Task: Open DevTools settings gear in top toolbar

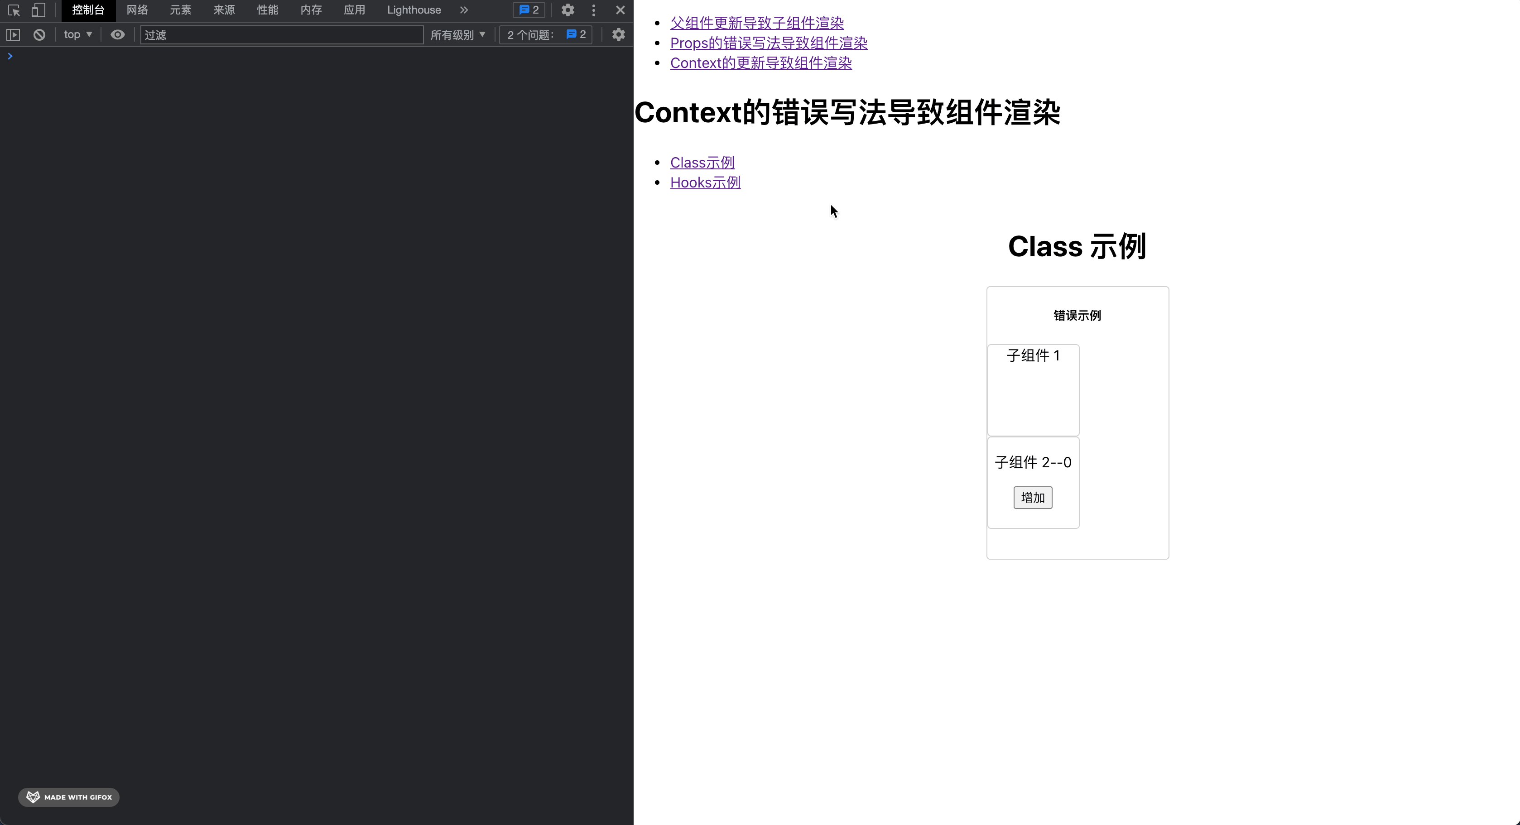Action: 568,10
